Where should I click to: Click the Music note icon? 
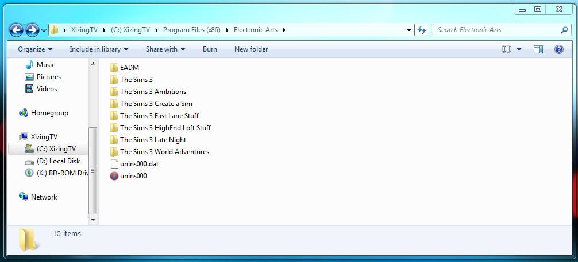tap(29, 65)
